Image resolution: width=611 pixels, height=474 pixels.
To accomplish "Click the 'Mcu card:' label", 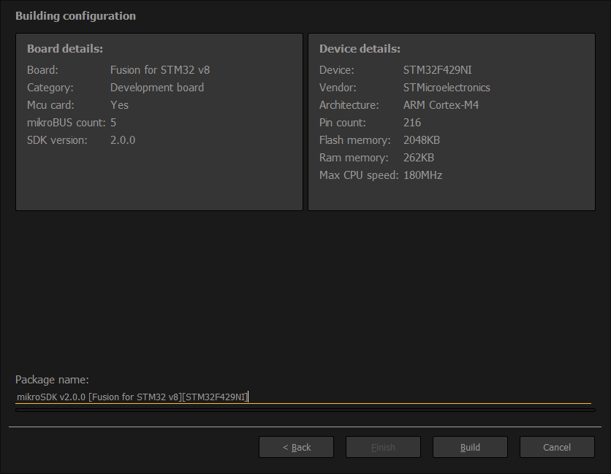I will click(x=50, y=105).
